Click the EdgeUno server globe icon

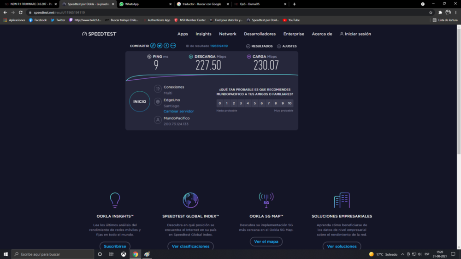coord(158,102)
